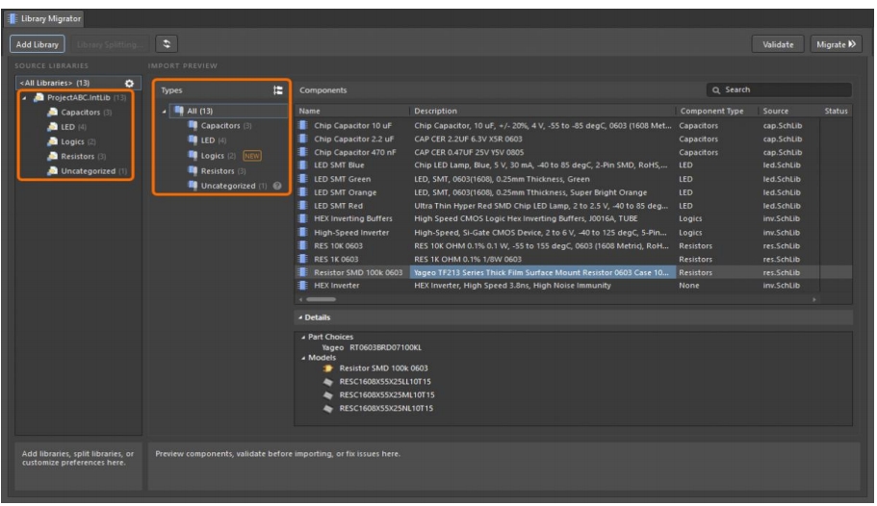The image size is (877, 506).
Task: Click footprint icon for RESC1608X55X25ML10T15
Action: coord(328,395)
